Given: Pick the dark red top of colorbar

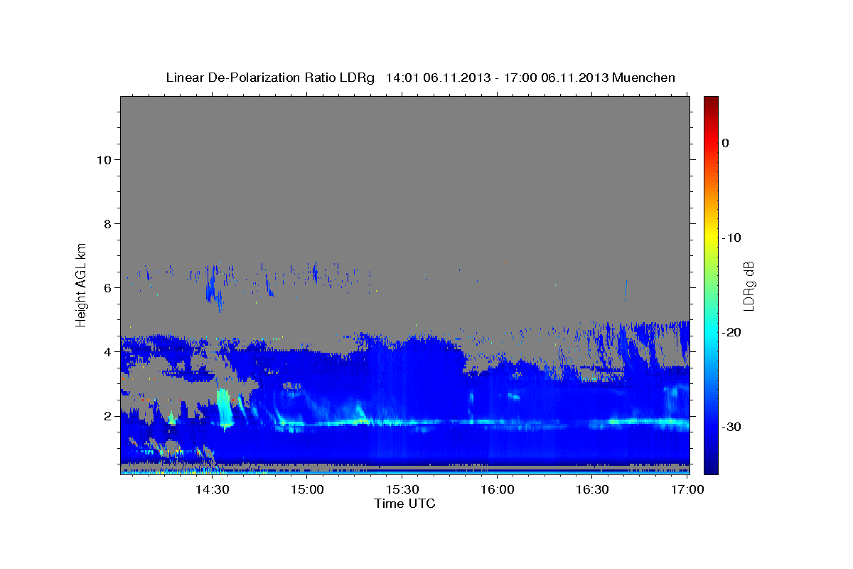Looking at the screenshot, I should pyautogui.click(x=711, y=101).
